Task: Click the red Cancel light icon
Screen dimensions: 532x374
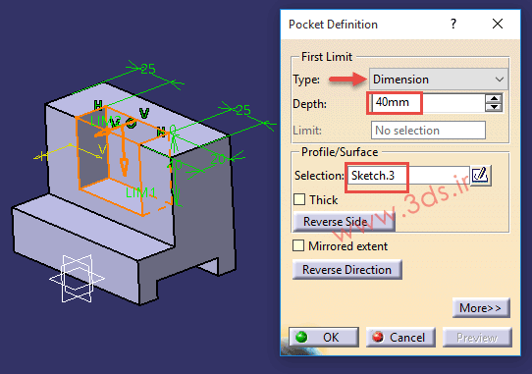Action: 378,337
